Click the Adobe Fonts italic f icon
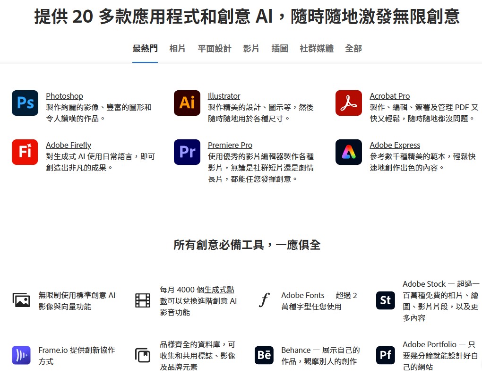This screenshot has width=482, height=385. pyautogui.click(x=264, y=300)
